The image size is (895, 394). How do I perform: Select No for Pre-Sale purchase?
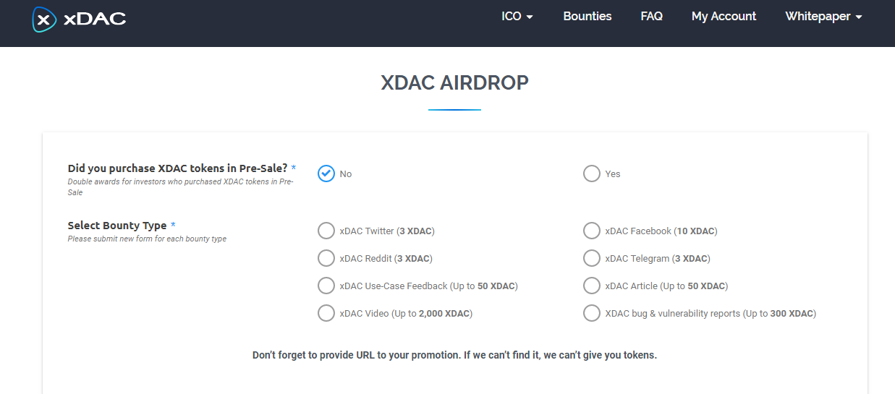(x=326, y=174)
